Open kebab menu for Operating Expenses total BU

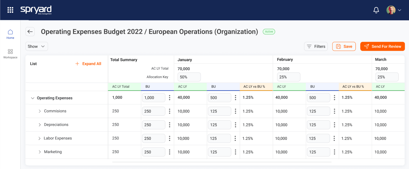[170, 98]
